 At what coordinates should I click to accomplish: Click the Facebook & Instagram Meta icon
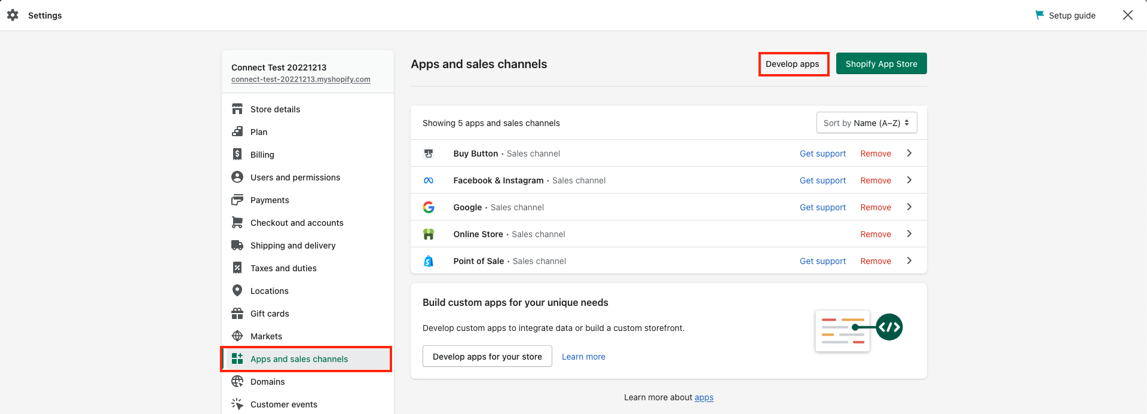pyautogui.click(x=429, y=180)
